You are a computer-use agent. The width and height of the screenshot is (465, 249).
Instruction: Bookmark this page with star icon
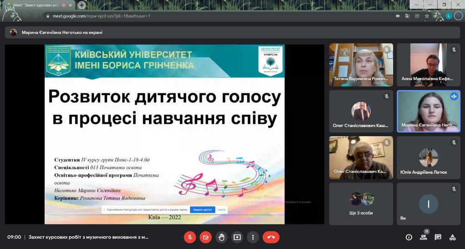pyautogui.click(x=427, y=16)
